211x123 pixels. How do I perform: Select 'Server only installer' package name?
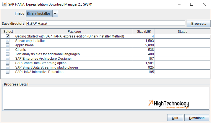click(x=30, y=41)
